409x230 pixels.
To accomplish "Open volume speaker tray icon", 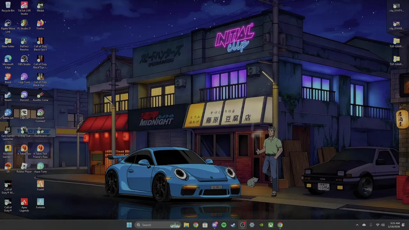I will point(383,225).
